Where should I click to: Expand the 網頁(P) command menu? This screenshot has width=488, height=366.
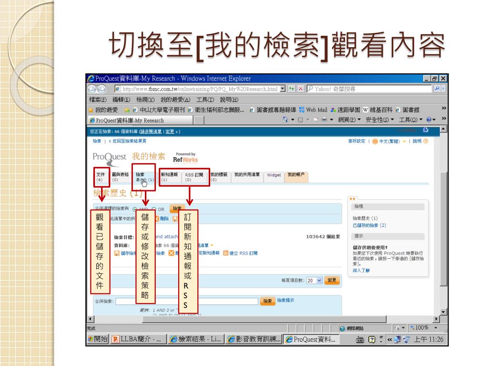tap(349, 120)
